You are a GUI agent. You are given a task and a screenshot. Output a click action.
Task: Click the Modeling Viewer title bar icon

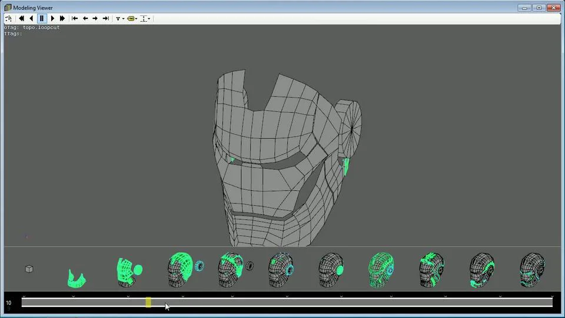coord(8,8)
